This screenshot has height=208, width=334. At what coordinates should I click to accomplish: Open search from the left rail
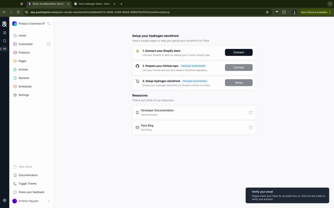(x=4, y=41)
